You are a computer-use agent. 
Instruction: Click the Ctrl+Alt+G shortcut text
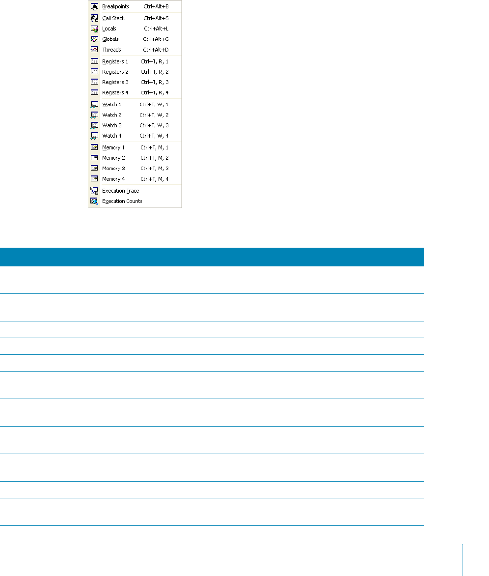click(156, 39)
